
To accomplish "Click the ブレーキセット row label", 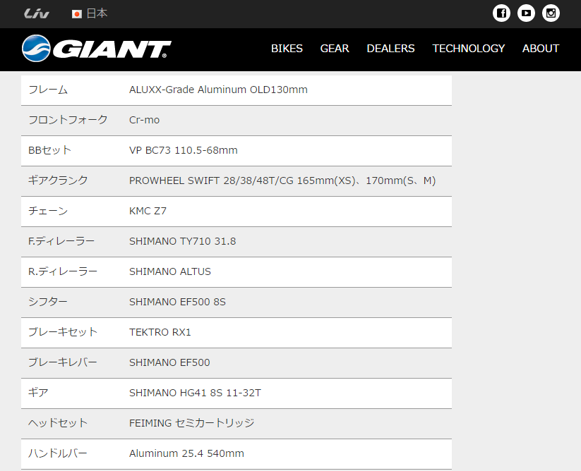I will pyautogui.click(x=63, y=332).
